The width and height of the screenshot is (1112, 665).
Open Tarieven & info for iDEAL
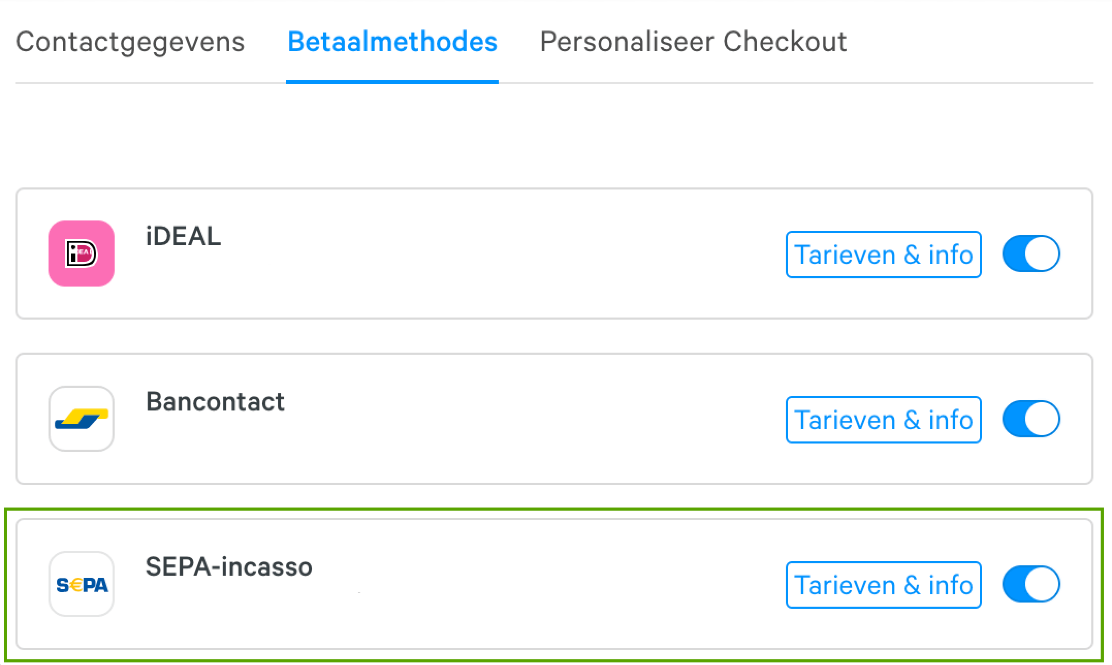click(x=883, y=255)
